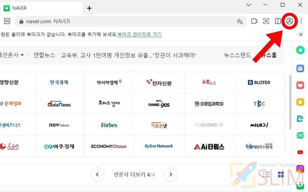The width and height of the screenshot is (308, 192).
Task: Open 이웃집과학자 press logo
Action: click(x=209, y=104)
